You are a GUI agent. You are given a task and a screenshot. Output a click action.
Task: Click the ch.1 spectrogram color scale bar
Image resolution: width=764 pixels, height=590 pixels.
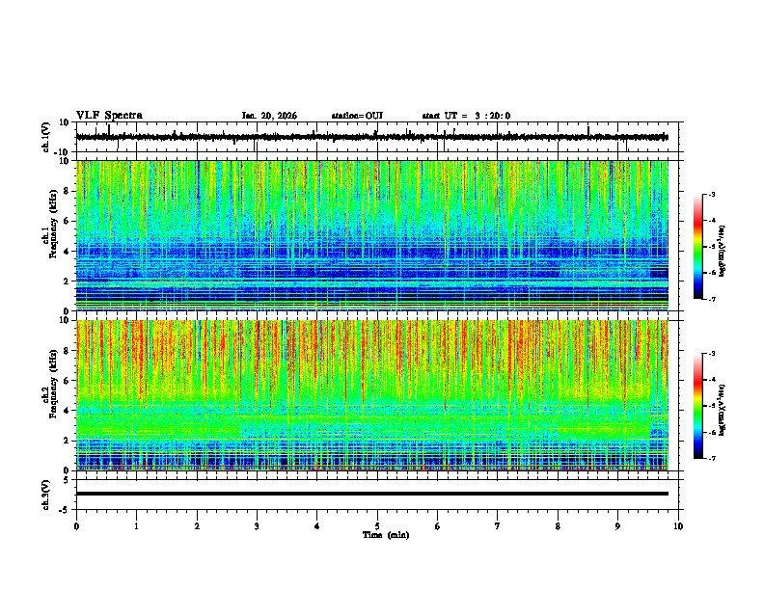(x=698, y=247)
